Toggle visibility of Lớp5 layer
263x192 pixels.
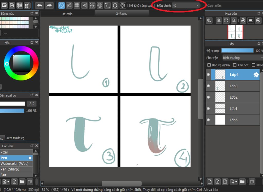(208, 120)
